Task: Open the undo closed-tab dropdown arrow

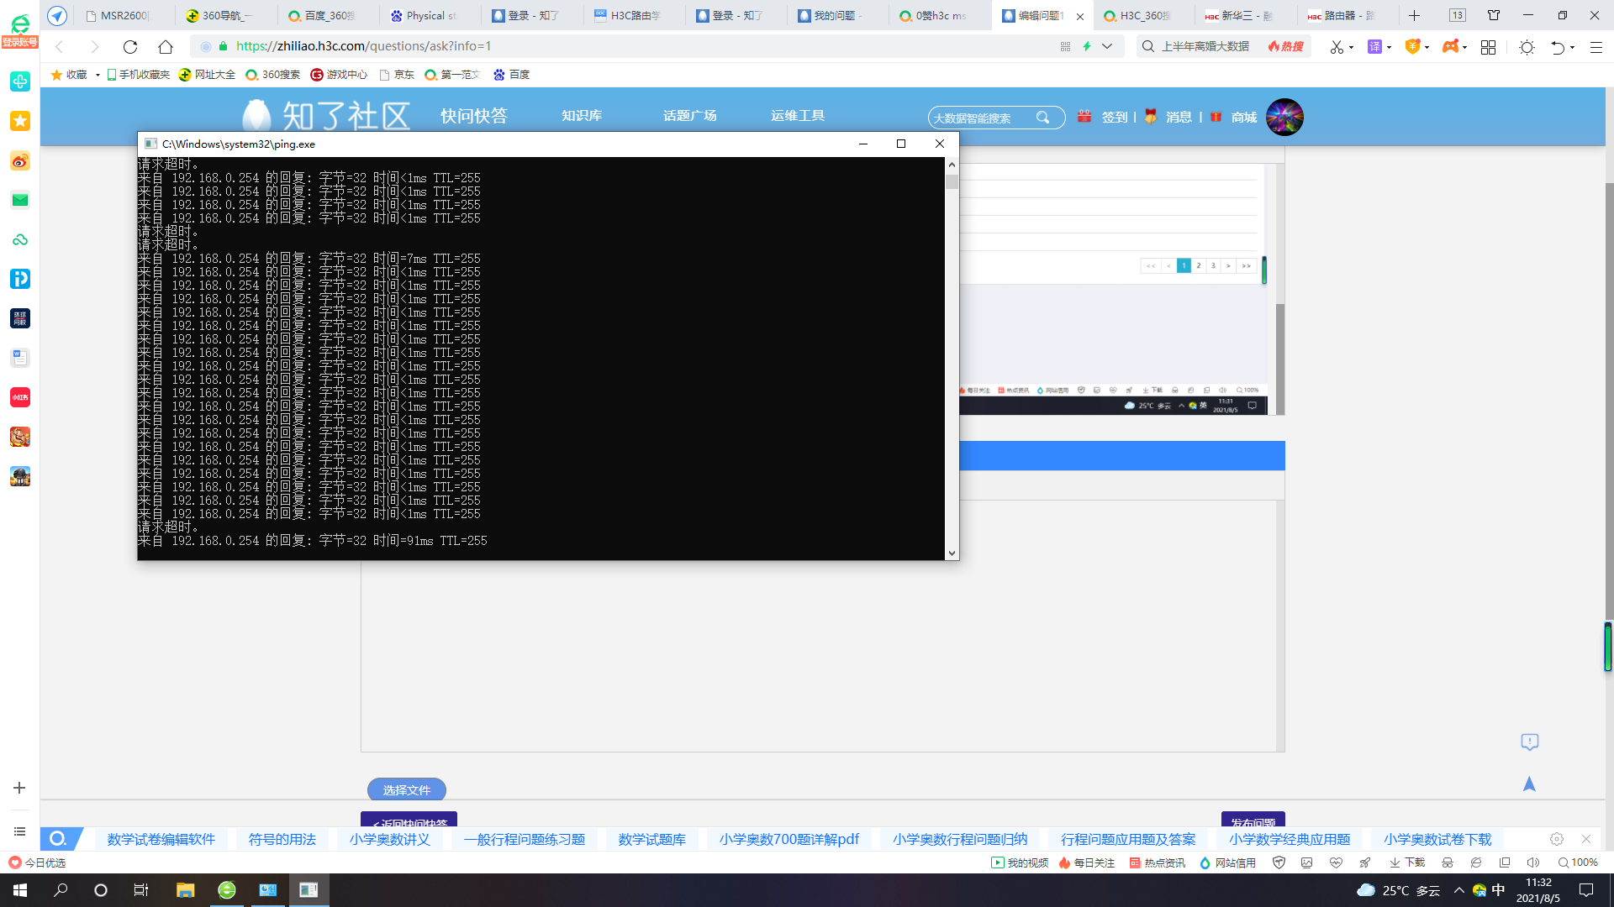Action: pos(1572,47)
